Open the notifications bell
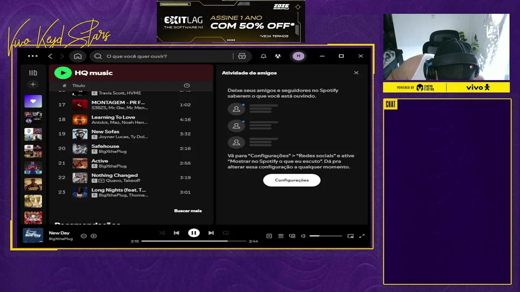Screen dimensions: 520x292 pyautogui.click(x=264, y=56)
